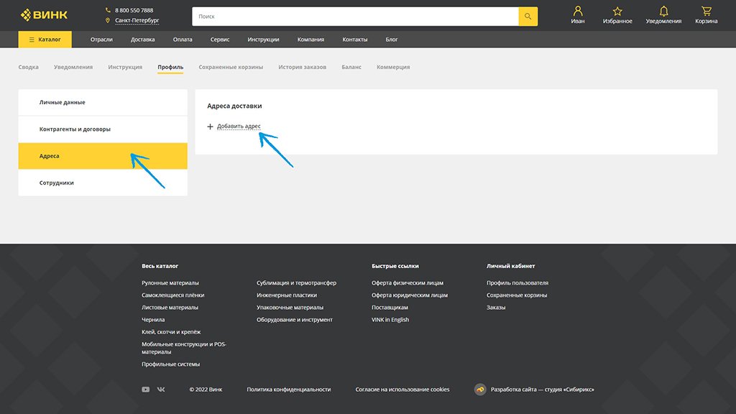Open the Санкт-Петербург city selector
The image size is (736, 414).
click(137, 20)
